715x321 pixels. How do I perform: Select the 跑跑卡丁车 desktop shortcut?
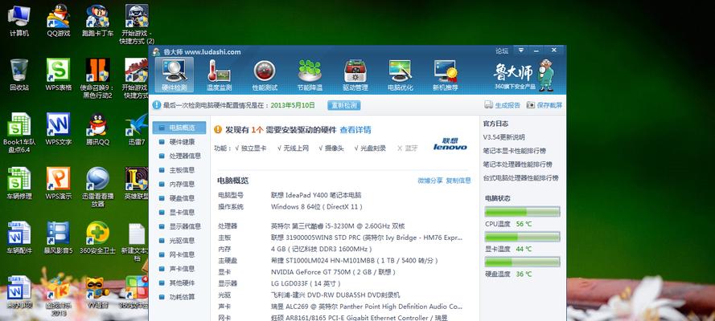pyautogui.click(x=97, y=21)
